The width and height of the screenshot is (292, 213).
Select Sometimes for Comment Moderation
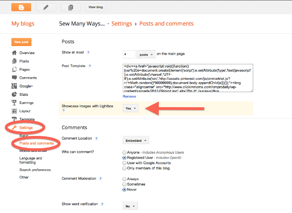click(125, 184)
